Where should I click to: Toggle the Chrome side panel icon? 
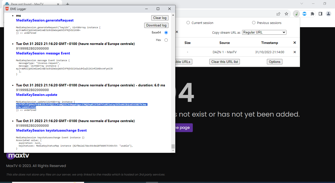point(320,14)
